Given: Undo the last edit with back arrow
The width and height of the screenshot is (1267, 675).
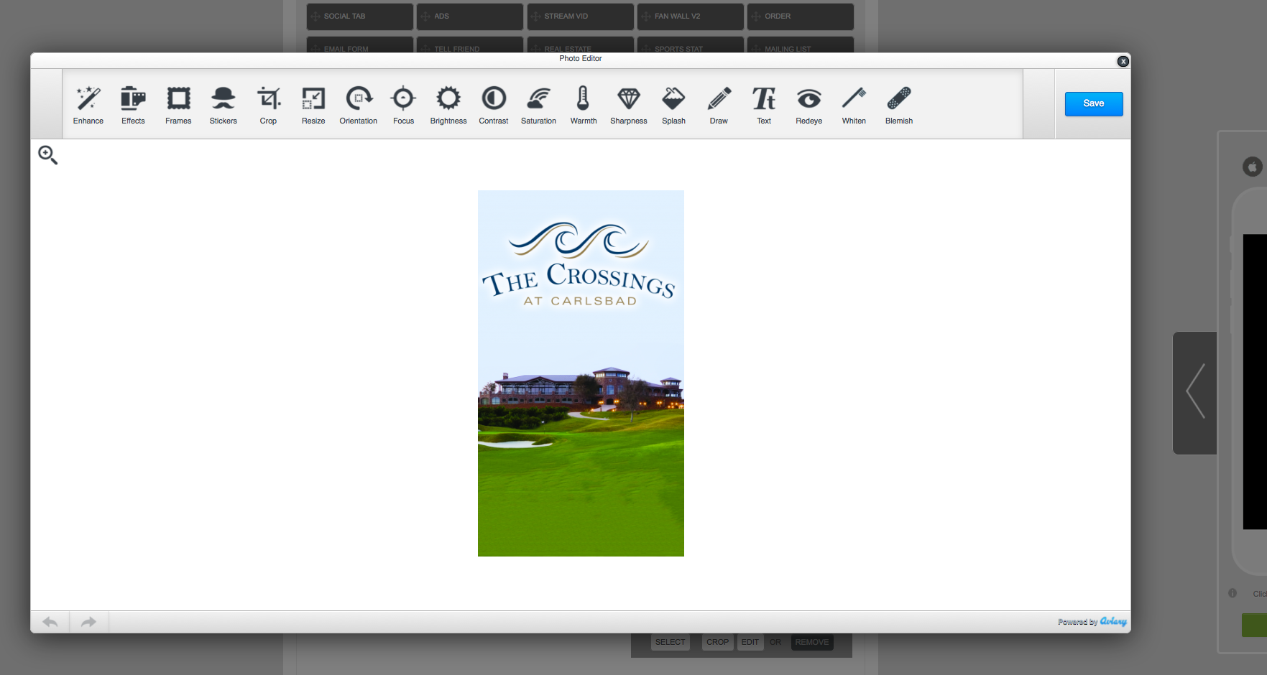Looking at the screenshot, I should (x=50, y=622).
